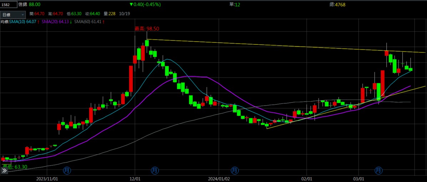Viewport: 427px width, 182px height.
Task: Select the ascending yellow support trendline
Action: (321, 112)
